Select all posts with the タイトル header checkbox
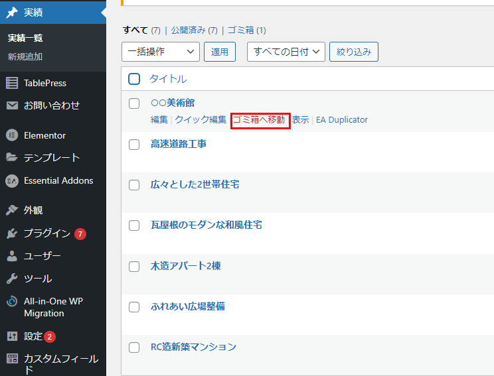This screenshot has width=494, height=376. (134, 79)
